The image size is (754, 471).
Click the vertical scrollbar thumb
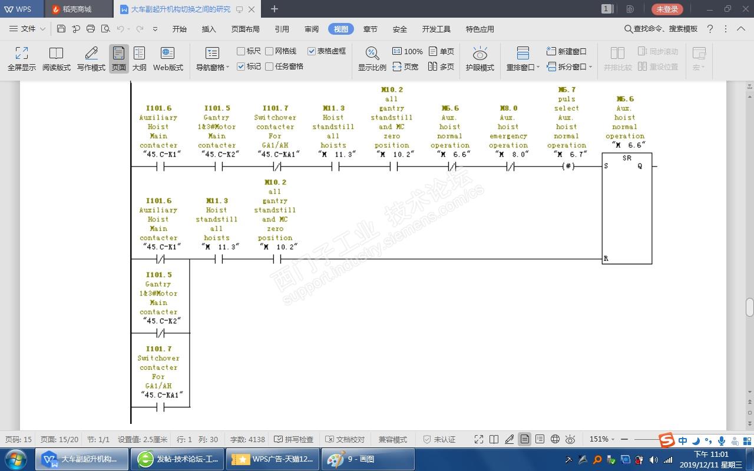pos(749,307)
